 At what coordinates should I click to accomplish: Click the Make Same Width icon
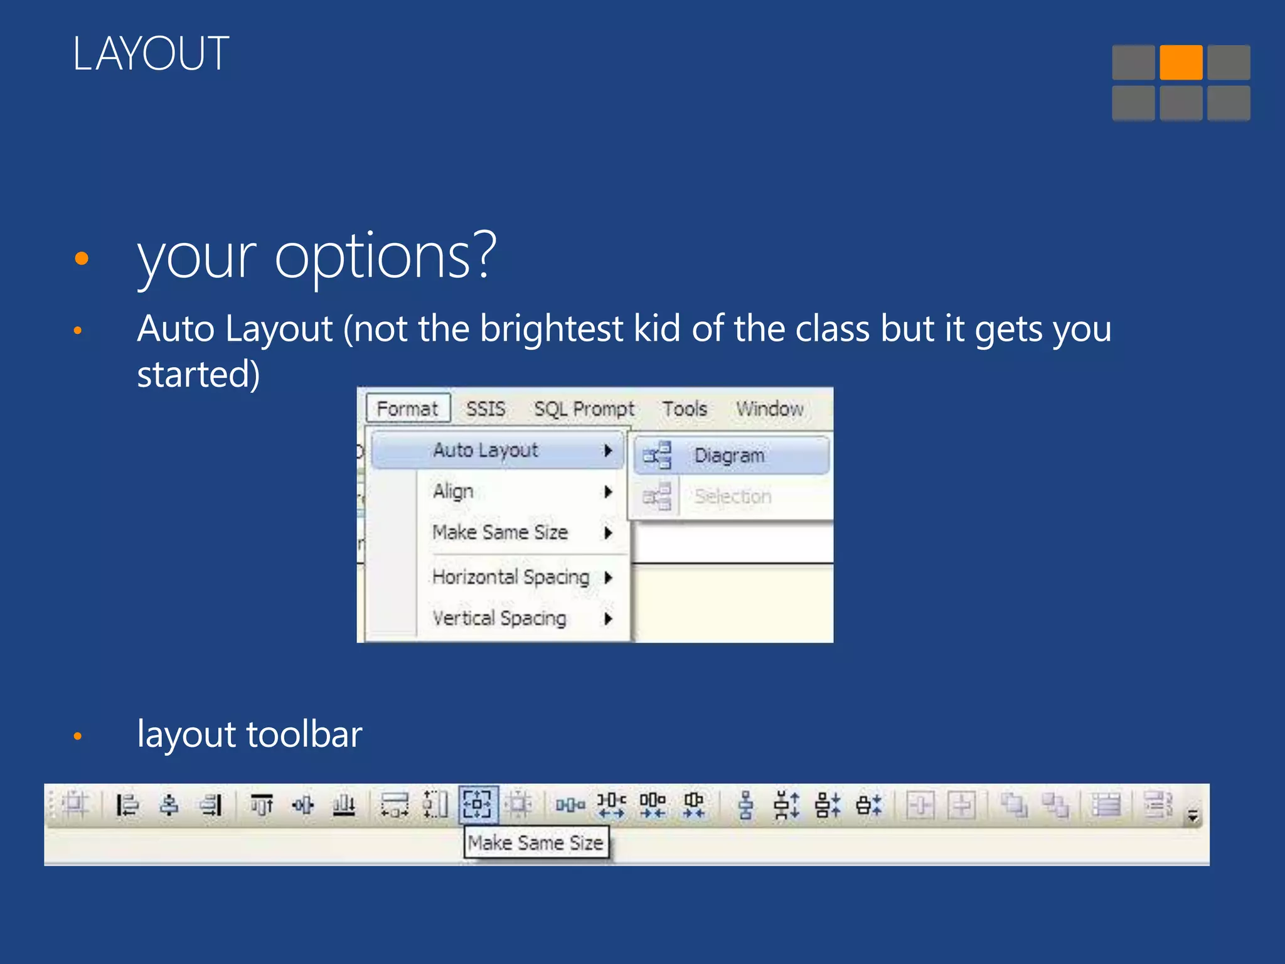pos(395,805)
